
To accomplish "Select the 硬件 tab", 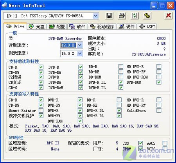I will (127, 27).
